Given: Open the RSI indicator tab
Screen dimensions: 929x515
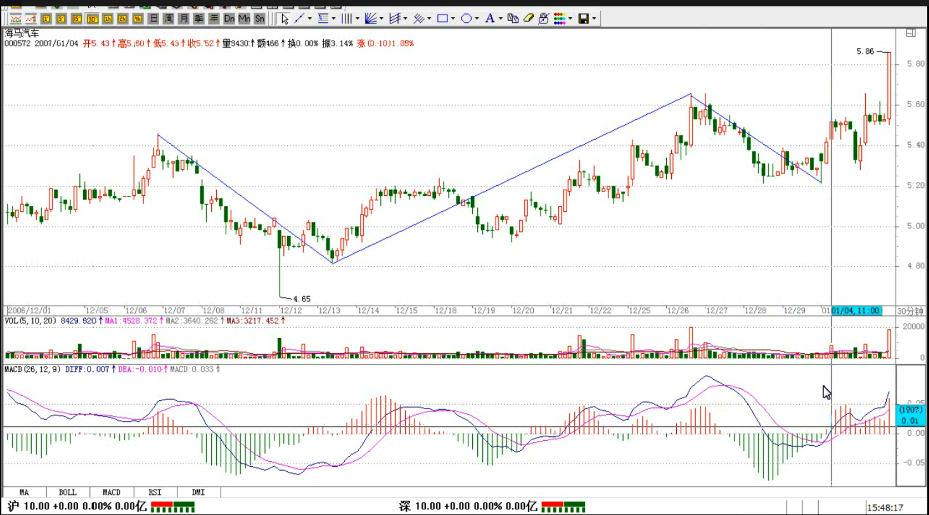Looking at the screenshot, I should [155, 492].
